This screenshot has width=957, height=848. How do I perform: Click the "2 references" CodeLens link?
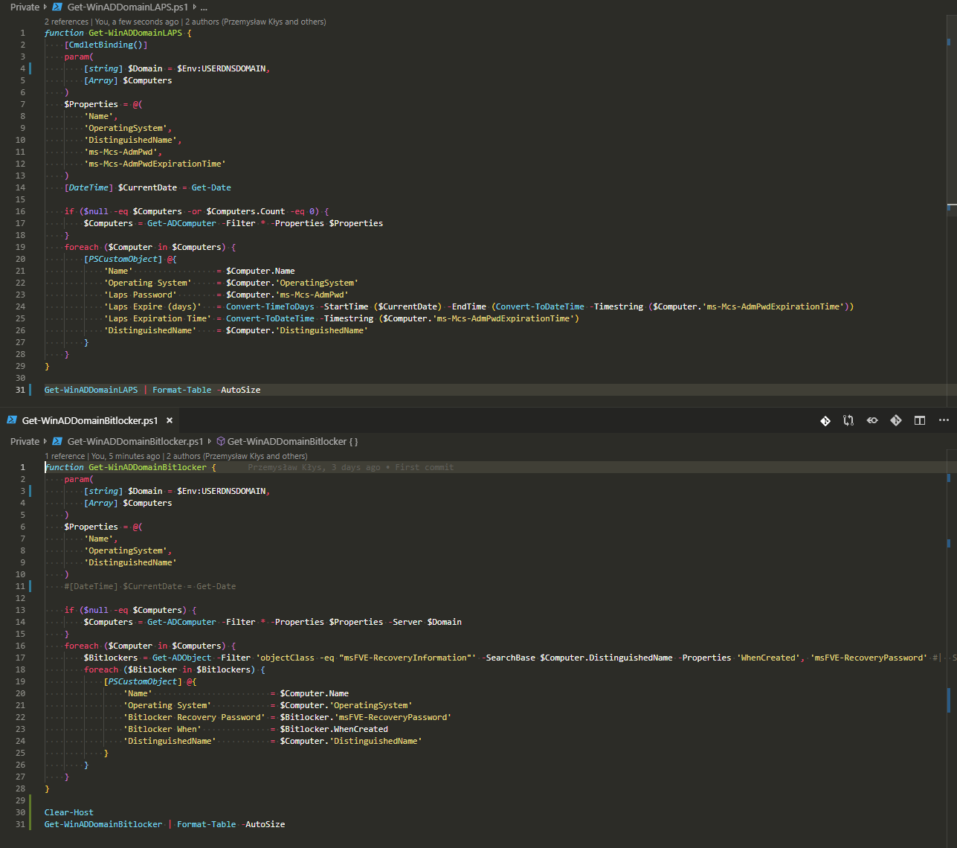coord(67,22)
